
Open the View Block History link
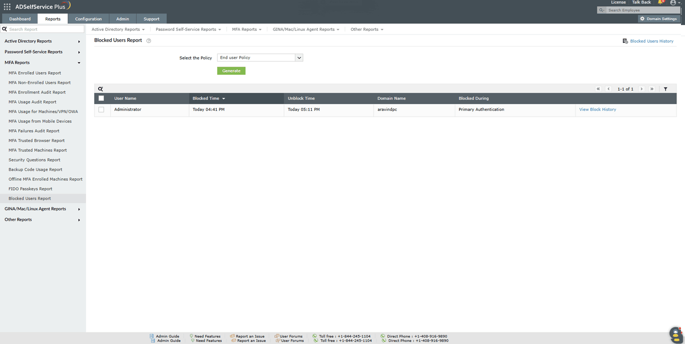(597, 110)
